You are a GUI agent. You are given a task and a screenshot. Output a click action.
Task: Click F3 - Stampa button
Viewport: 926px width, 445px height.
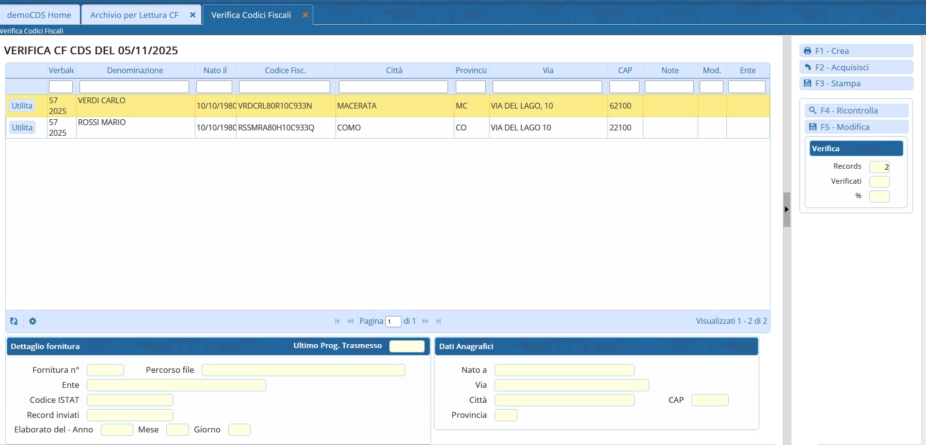(856, 83)
